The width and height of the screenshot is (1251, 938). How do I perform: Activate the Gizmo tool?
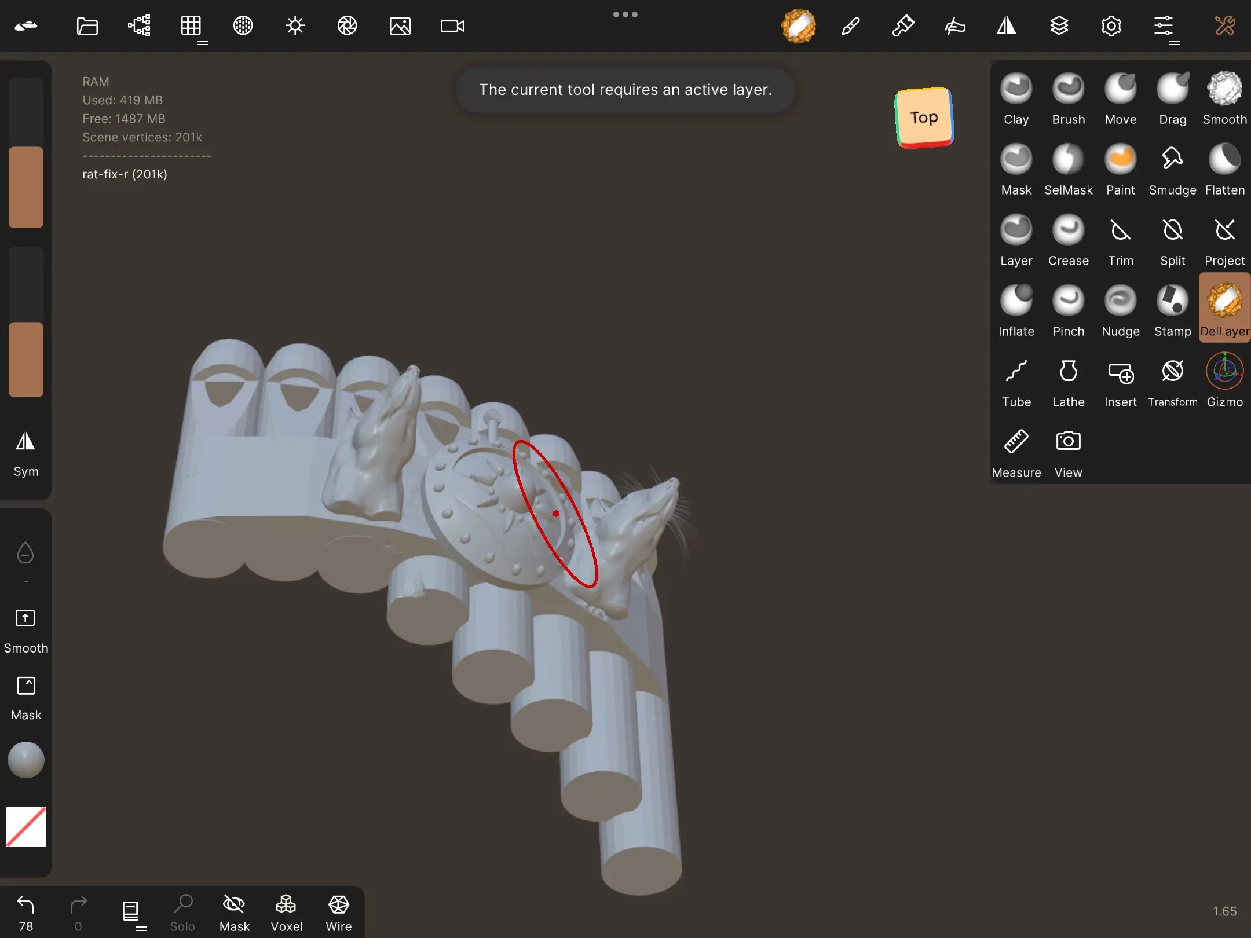[x=1224, y=382]
